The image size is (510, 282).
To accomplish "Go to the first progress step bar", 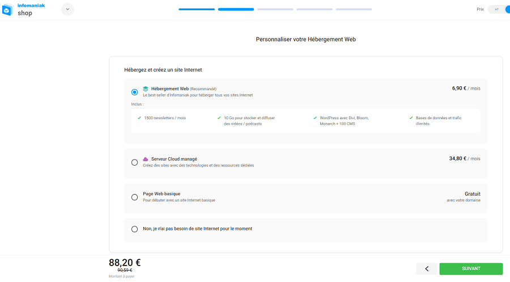I will click(x=197, y=10).
